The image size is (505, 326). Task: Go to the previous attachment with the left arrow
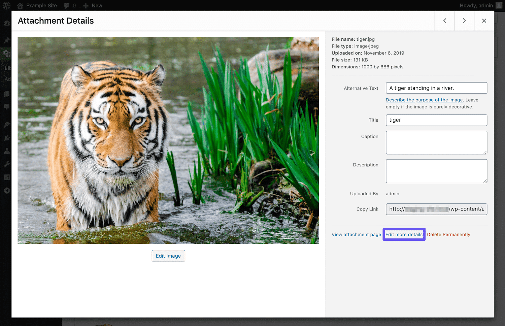pos(444,21)
